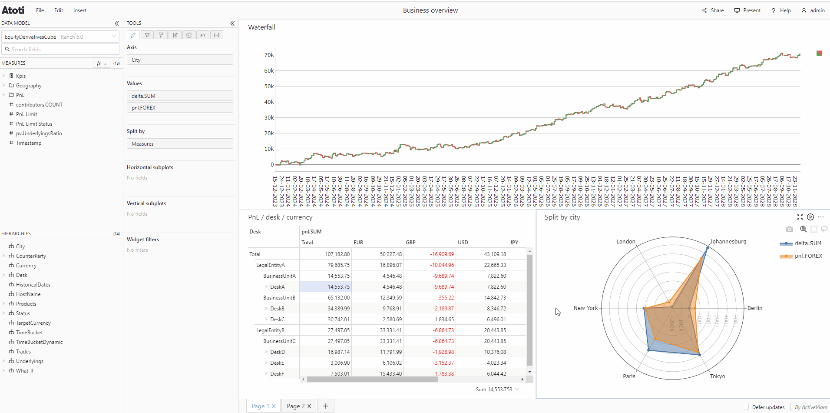The width and height of the screenshot is (830, 413).
Task: Expand the Desk hierarchy
Action: tap(4, 275)
